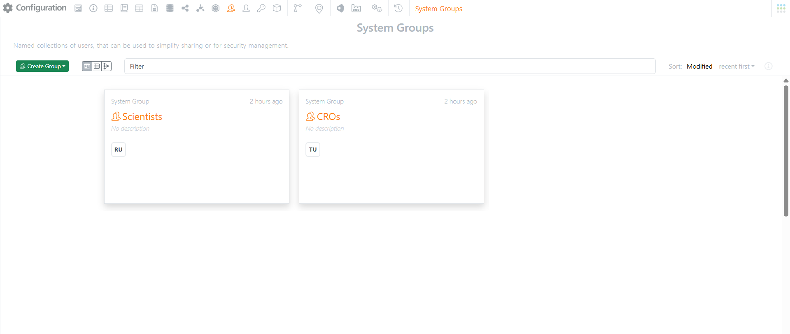Click 'No description' under Scientists
This screenshot has height=334, width=790.
click(130, 129)
